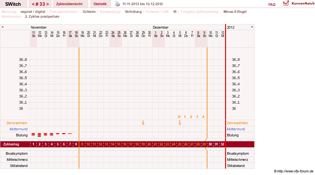
Task: Click the comment text 2. Zyklus postpartum
Action: (x=42, y=16)
